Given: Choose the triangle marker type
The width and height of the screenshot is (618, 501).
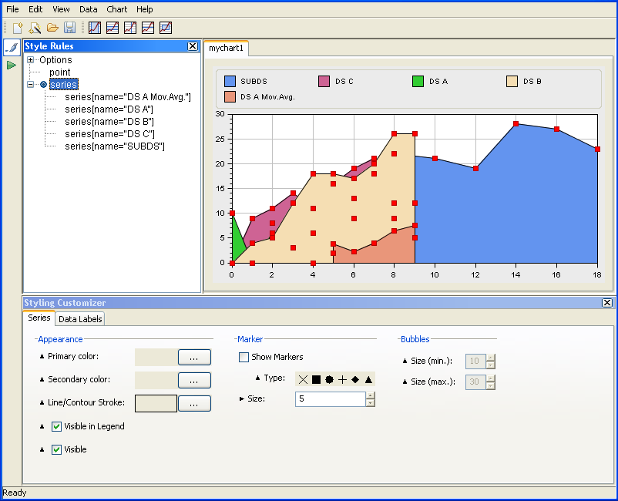Looking at the screenshot, I should point(368,379).
